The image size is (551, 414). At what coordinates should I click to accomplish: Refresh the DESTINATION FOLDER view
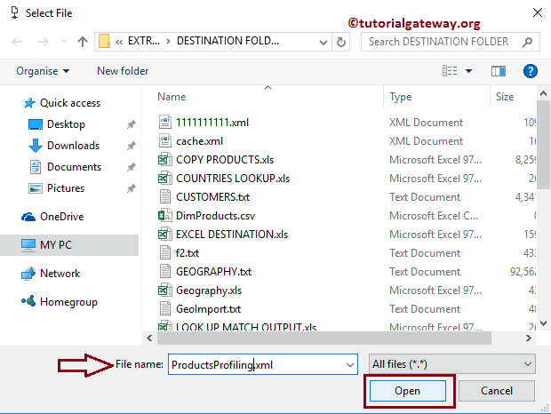coord(340,42)
